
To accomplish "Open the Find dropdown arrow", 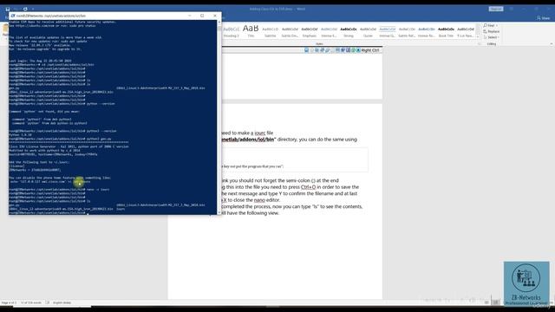I will coord(497,25).
